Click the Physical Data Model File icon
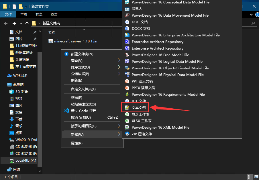 coord(127,75)
